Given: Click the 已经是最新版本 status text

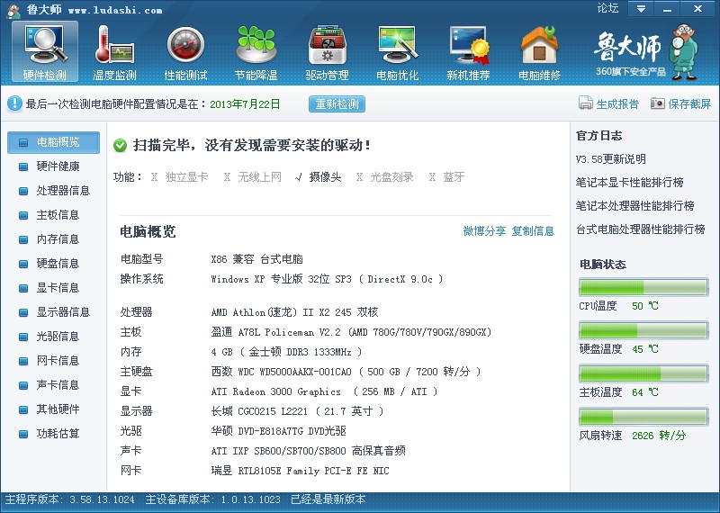Looking at the screenshot, I should tap(328, 499).
